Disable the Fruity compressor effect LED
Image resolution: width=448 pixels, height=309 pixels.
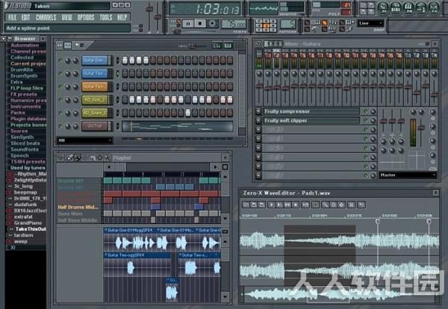tap(366, 112)
